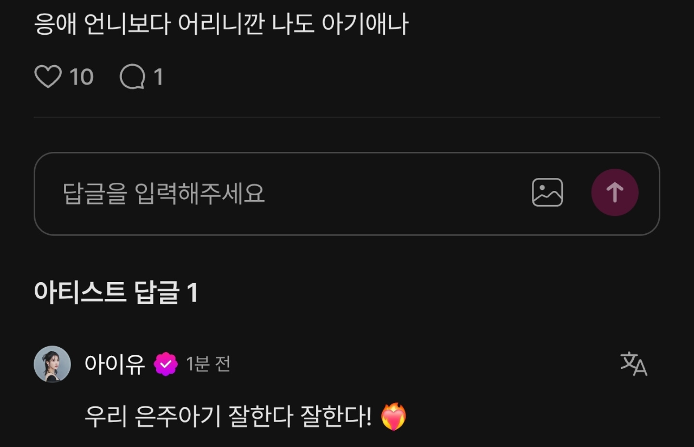Attach a photo using the image icon
Screen dimensions: 694x447
pos(547,193)
